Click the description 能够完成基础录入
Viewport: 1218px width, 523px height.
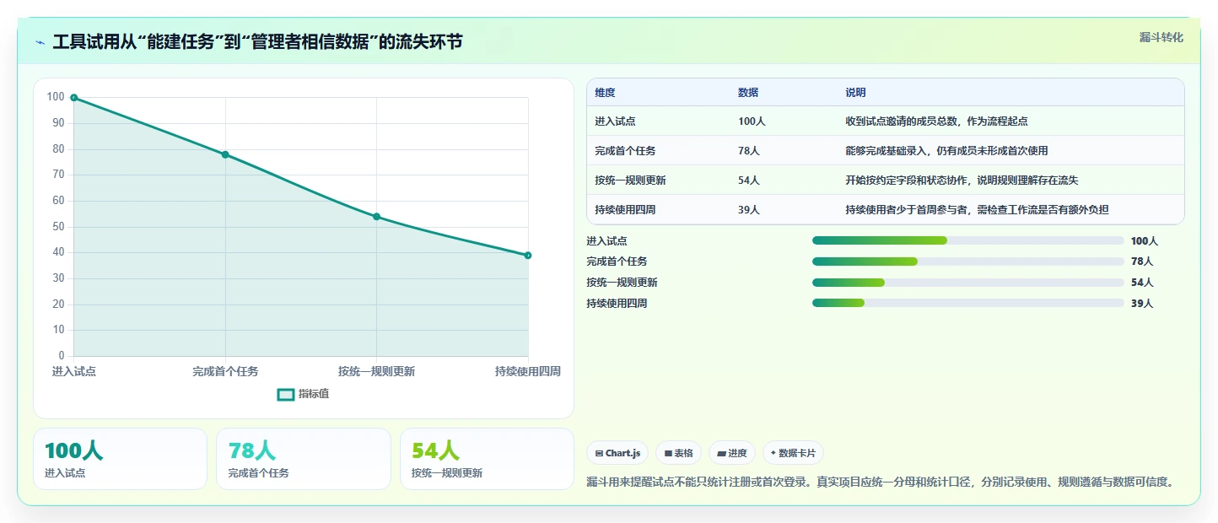[946, 151]
